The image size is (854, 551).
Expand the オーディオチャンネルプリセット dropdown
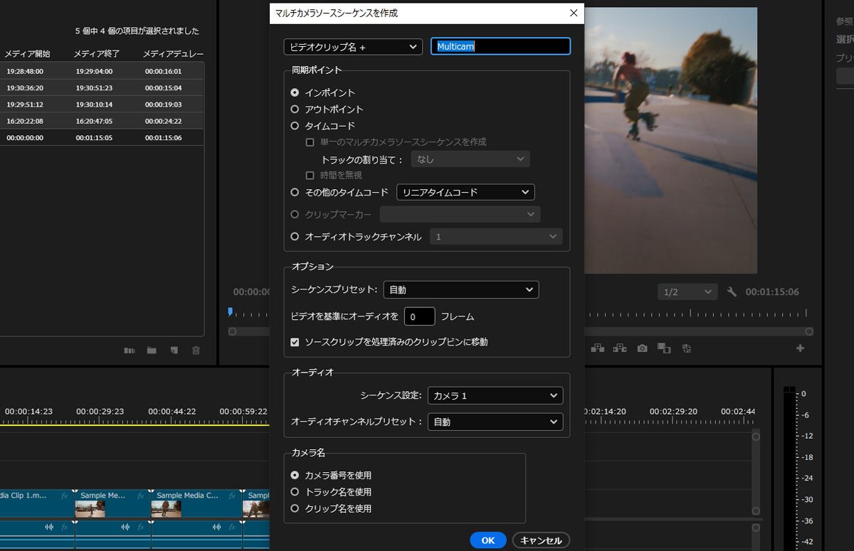pos(495,422)
